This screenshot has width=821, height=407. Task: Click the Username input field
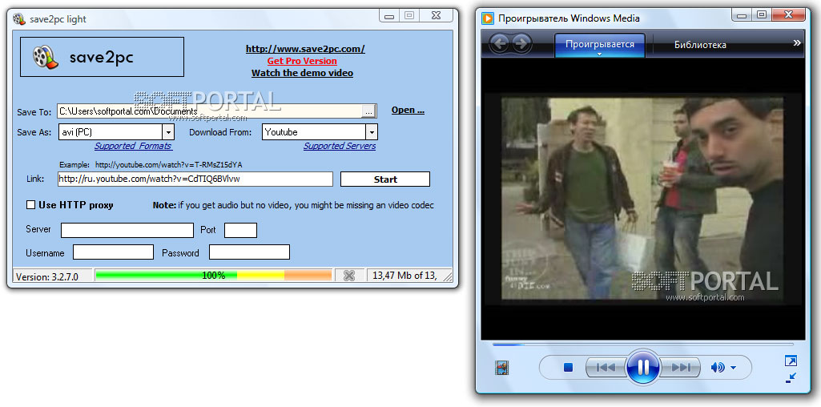[x=113, y=252]
